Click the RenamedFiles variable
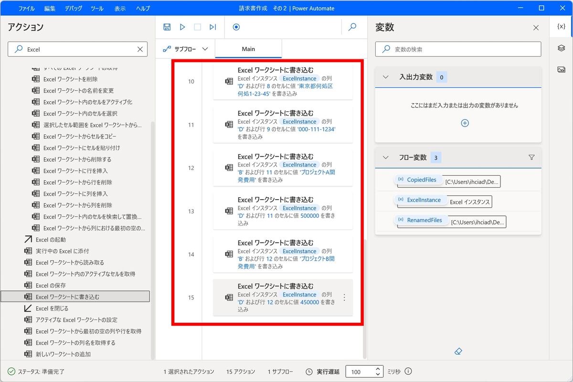The image size is (573, 382). (421, 220)
